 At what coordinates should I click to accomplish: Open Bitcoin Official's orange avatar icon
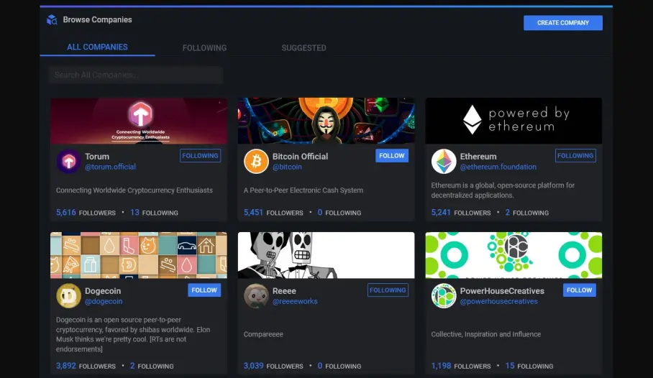tap(256, 162)
